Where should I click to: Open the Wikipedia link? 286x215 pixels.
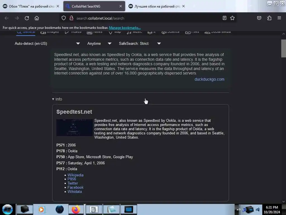tap(75, 175)
